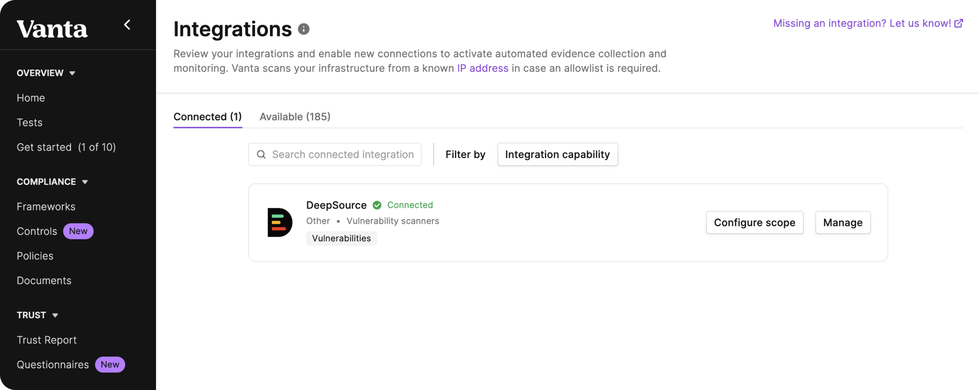Collapse the COMPLIANCE section
This screenshot has width=979, height=390.
85,182
